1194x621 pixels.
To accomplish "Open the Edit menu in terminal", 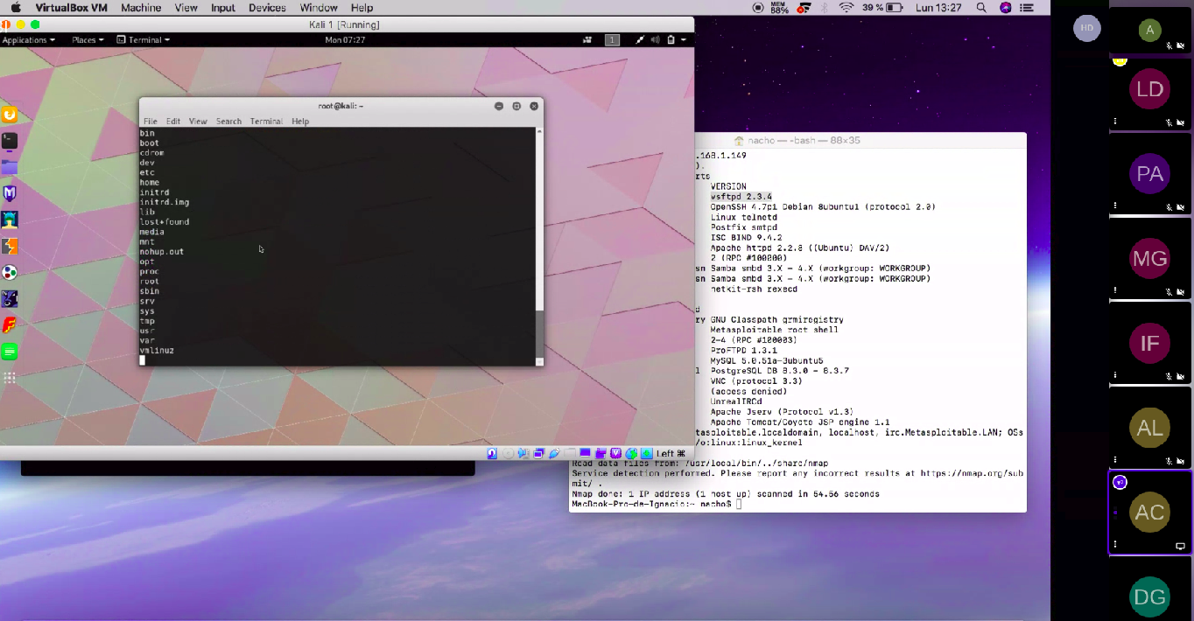I will tap(173, 122).
